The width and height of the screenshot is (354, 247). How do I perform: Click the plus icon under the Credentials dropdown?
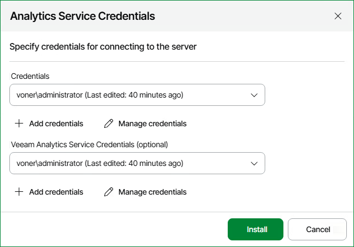point(19,123)
